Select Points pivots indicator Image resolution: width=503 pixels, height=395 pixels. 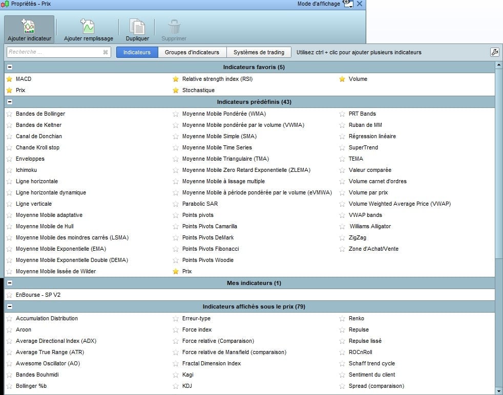click(x=198, y=215)
